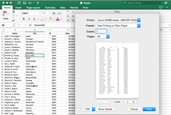Click the PDF button

[x=88, y=109]
